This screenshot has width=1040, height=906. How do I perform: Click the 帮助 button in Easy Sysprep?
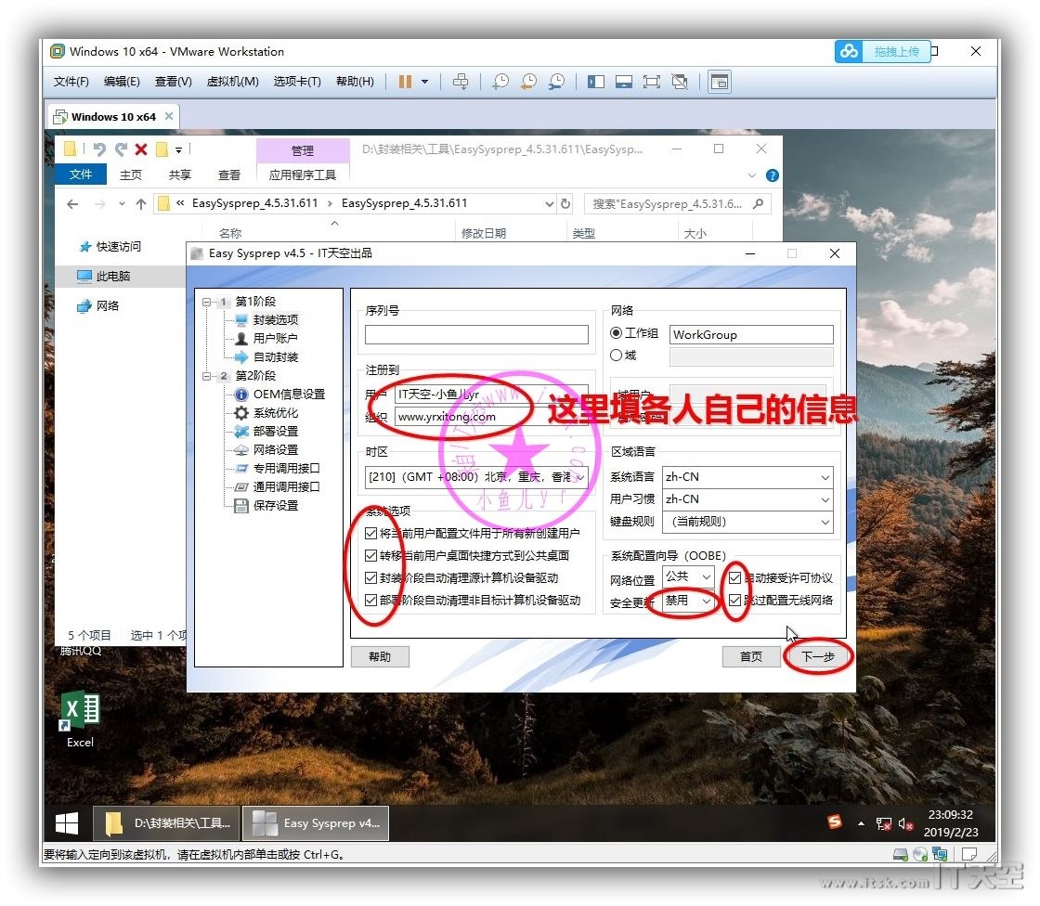tap(380, 656)
